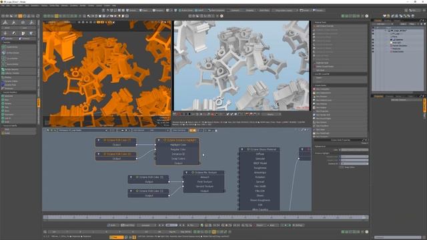Viewport: 427px width, 240px height.
Task: Toggle visibility eye of the scene root item
Action: [x=373, y=31]
